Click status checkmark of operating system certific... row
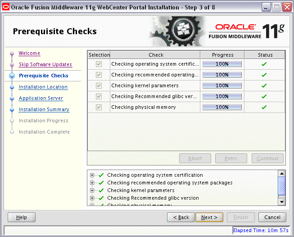The width and height of the screenshot is (294, 237). click(x=264, y=64)
